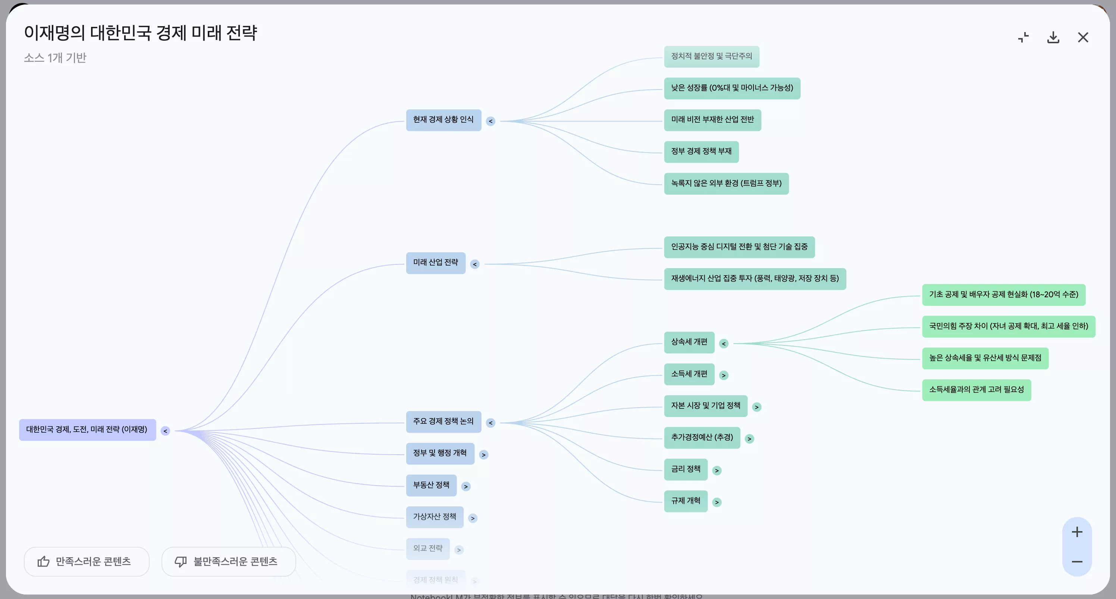Open the 기초 공제 및 배우자 공제 현실화 node

click(1003, 295)
